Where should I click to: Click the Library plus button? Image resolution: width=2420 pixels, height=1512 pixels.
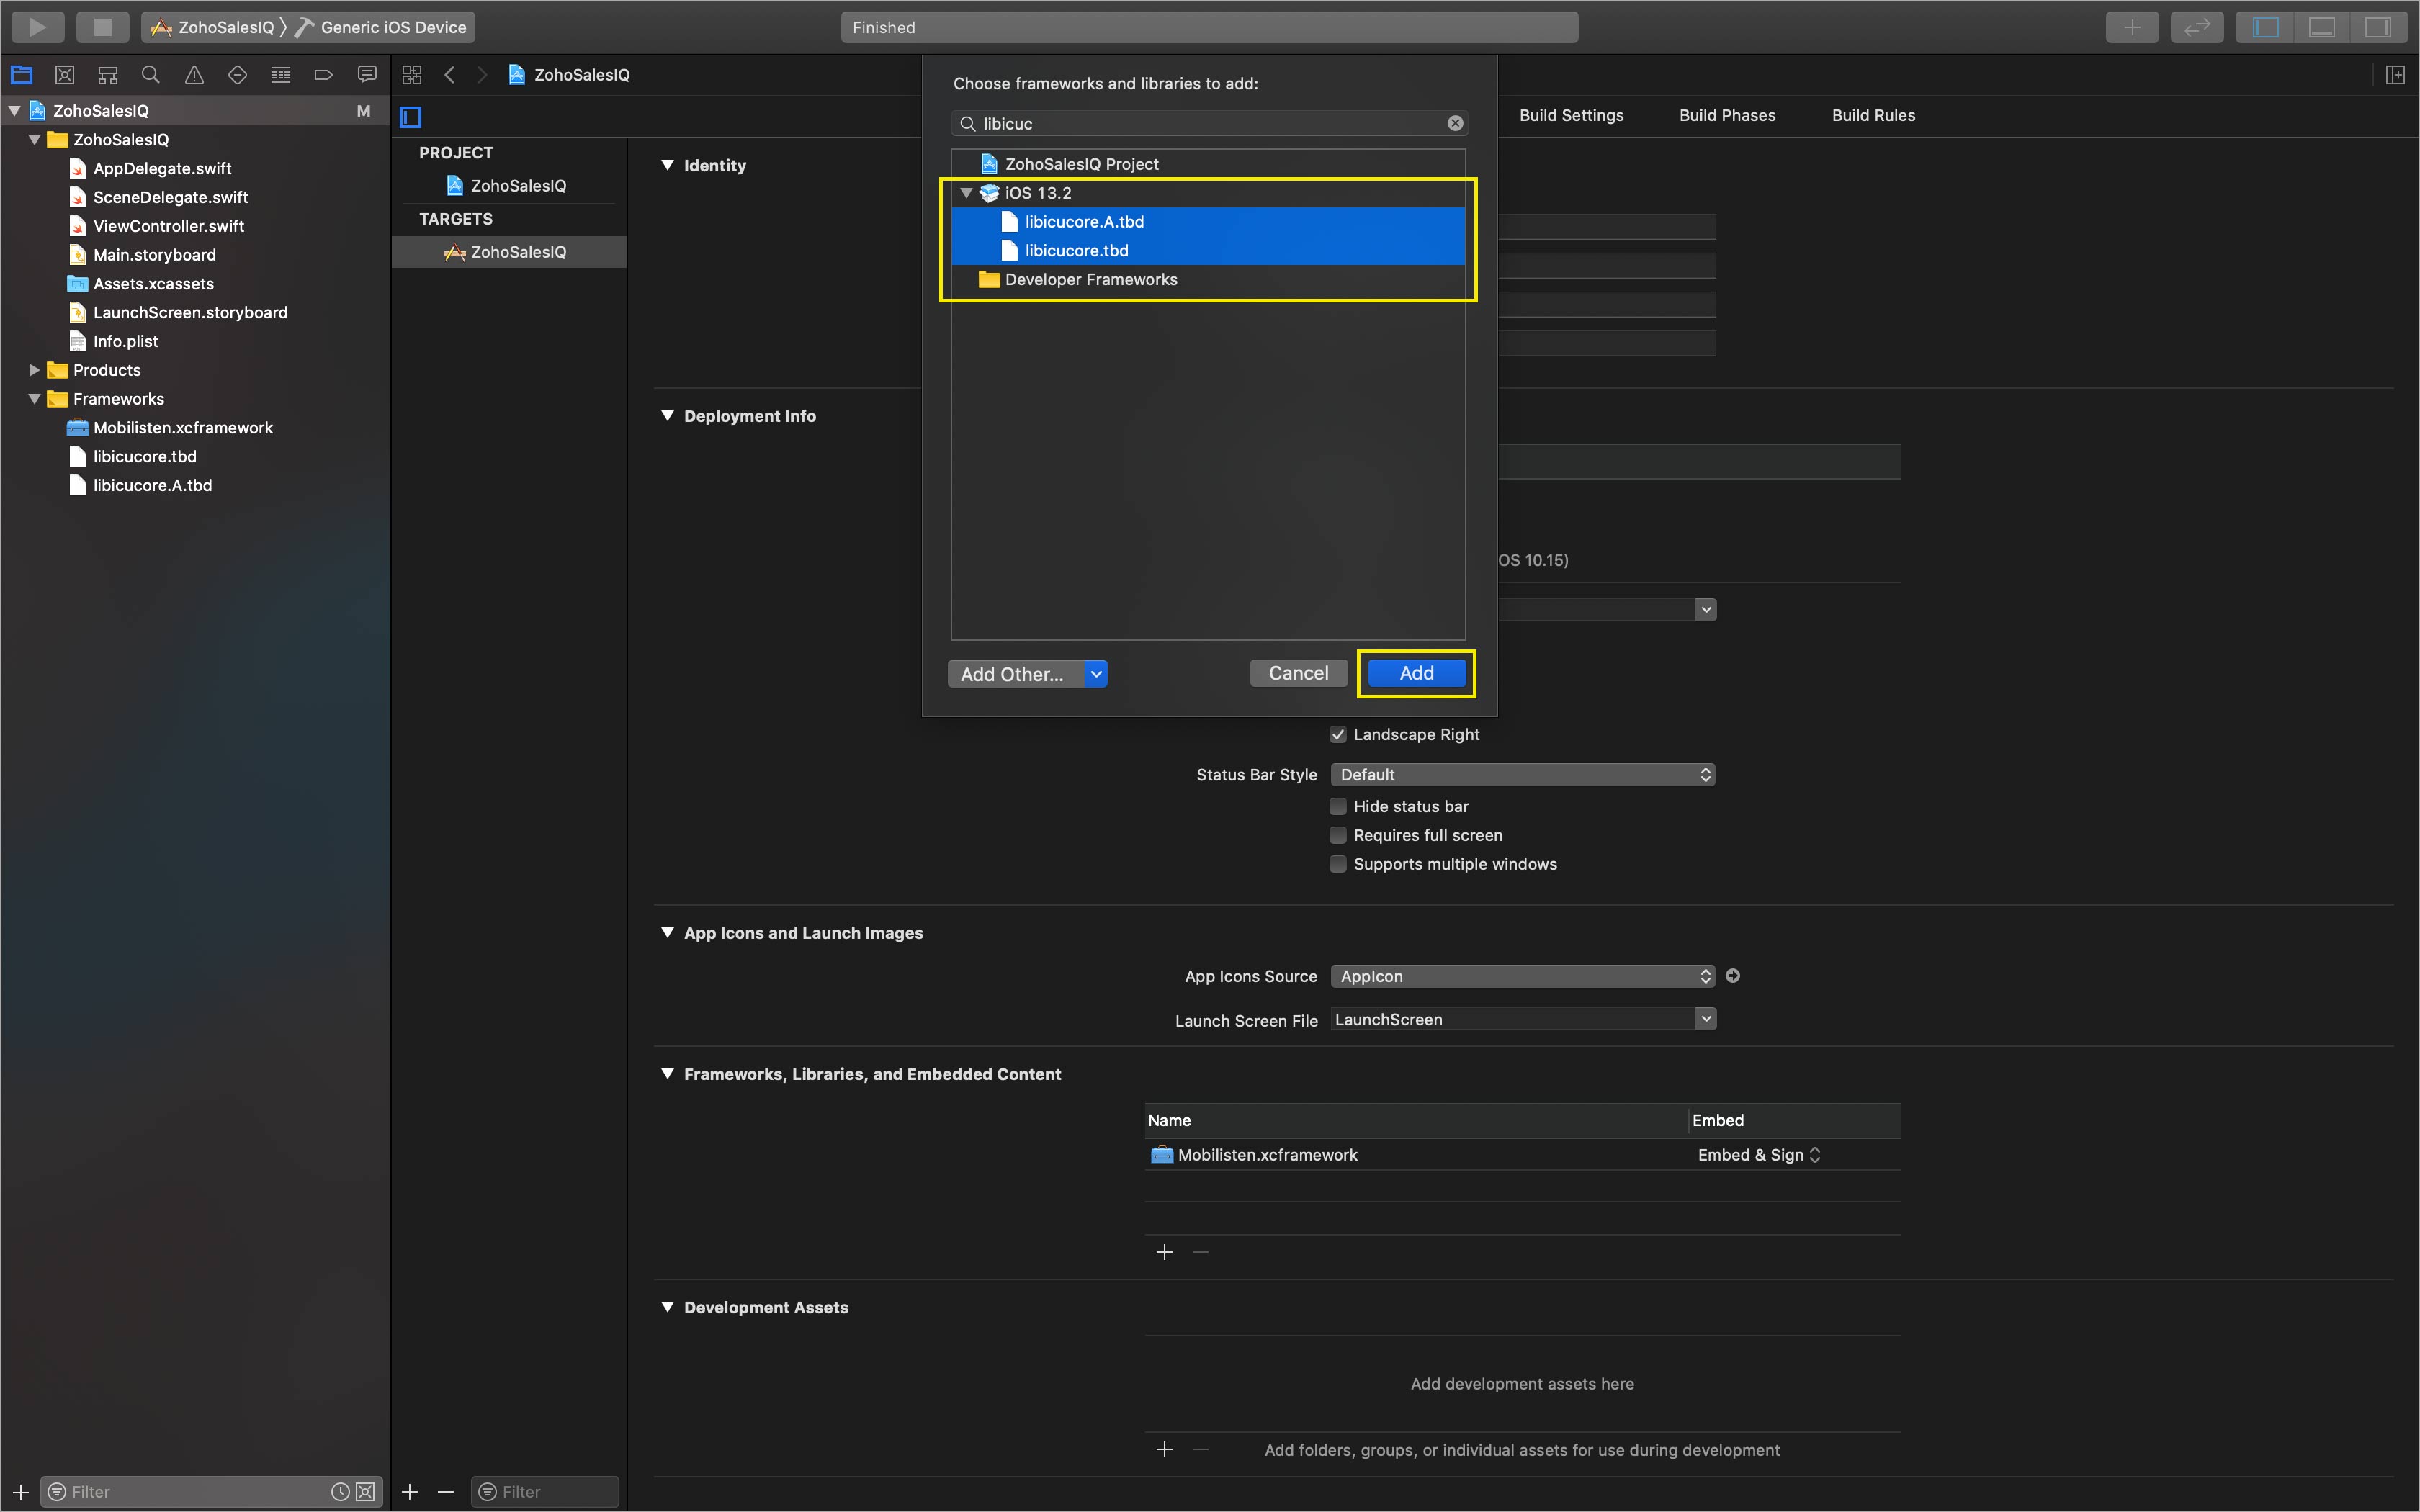[x=2132, y=27]
